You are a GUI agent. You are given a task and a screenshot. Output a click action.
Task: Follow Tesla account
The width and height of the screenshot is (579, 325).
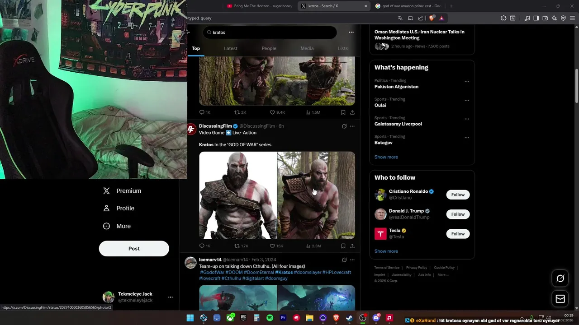click(458, 234)
